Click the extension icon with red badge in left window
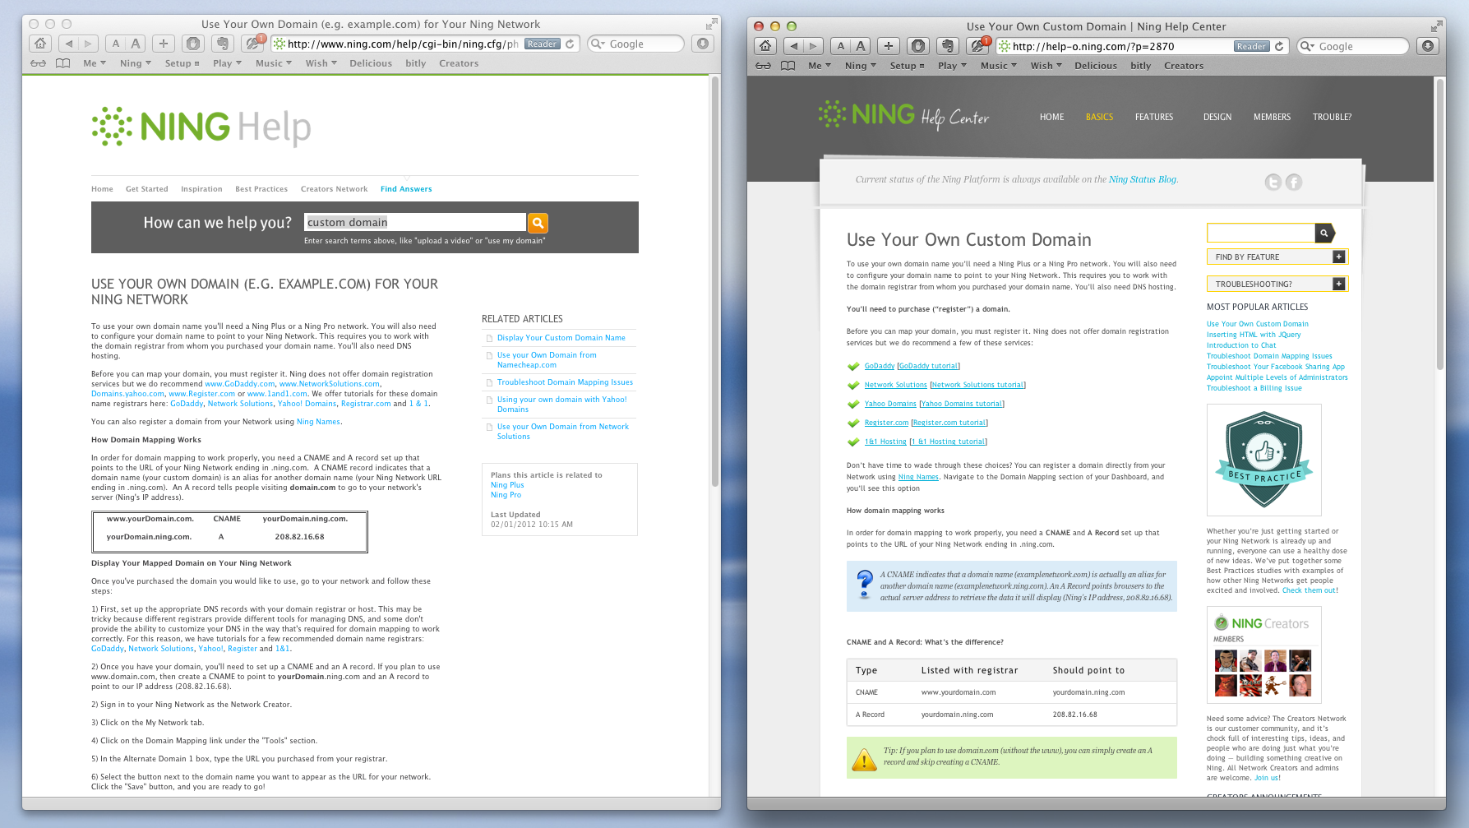This screenshot has width=1469, height=828. [252, 44]
